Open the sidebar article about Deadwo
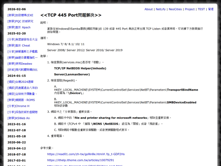Image resolution: width=221 pixels, height=166 pixels. [x=20, y=64]
